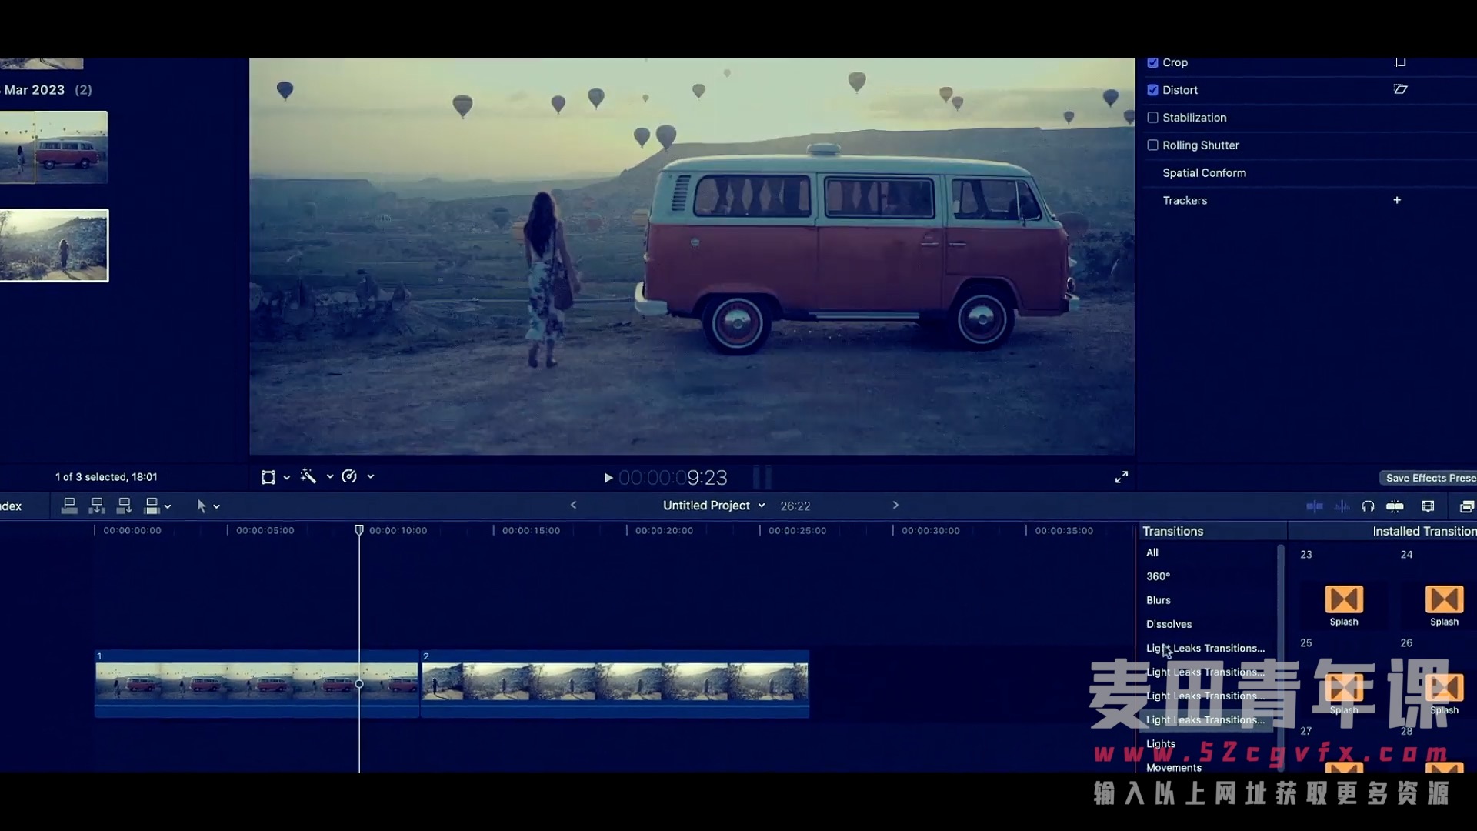Select All transitions category

click(1152, 552)
